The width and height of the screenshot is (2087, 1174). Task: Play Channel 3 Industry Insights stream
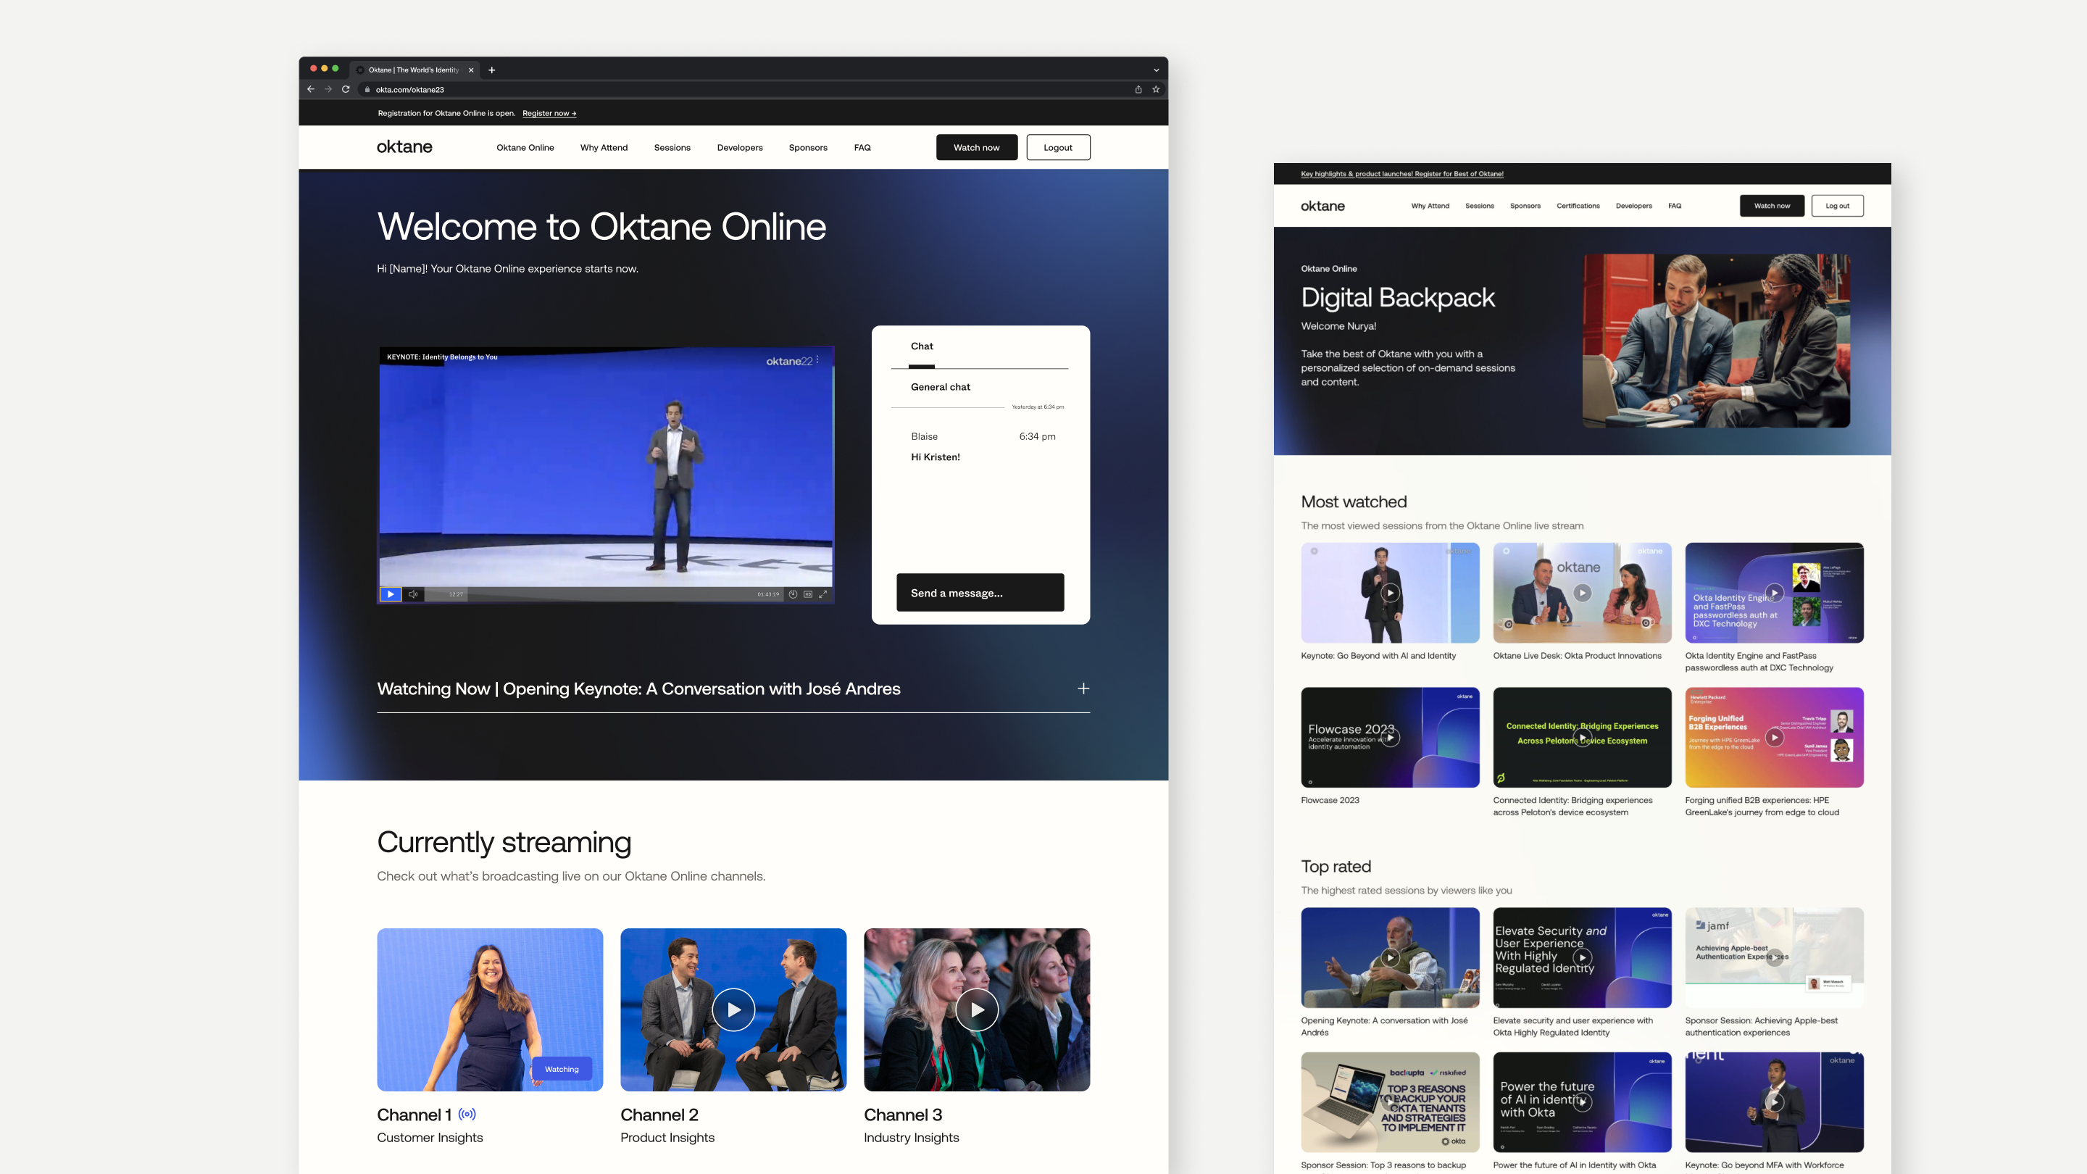click(977, 1009)
